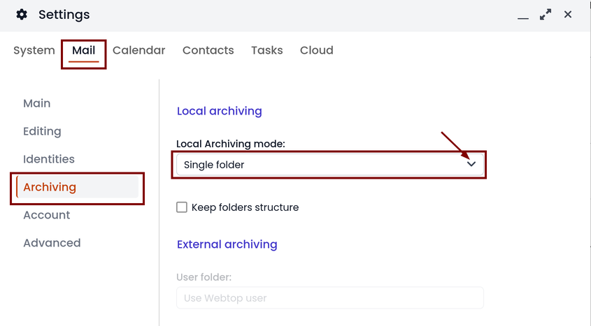This screenshot has height=326, width=591.
Task: Switch to the System tab
Action: pyautogui.click(x=34, y=50)
